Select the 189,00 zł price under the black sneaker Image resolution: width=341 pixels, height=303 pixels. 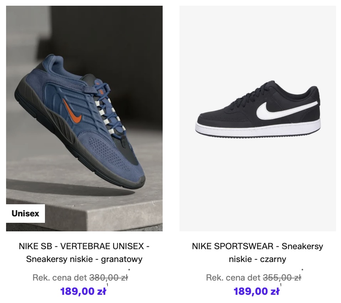(x=256, y=292)
